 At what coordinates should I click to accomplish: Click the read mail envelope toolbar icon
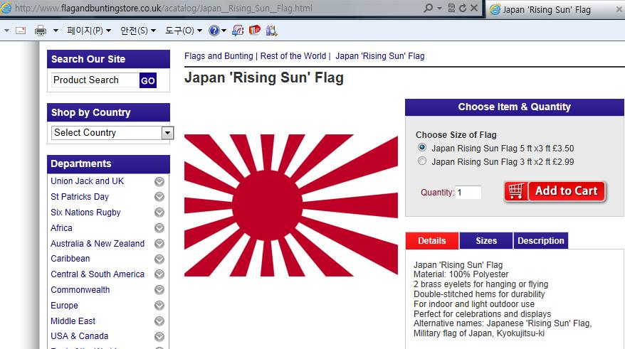pyautogui.click(x=21, y=31)
